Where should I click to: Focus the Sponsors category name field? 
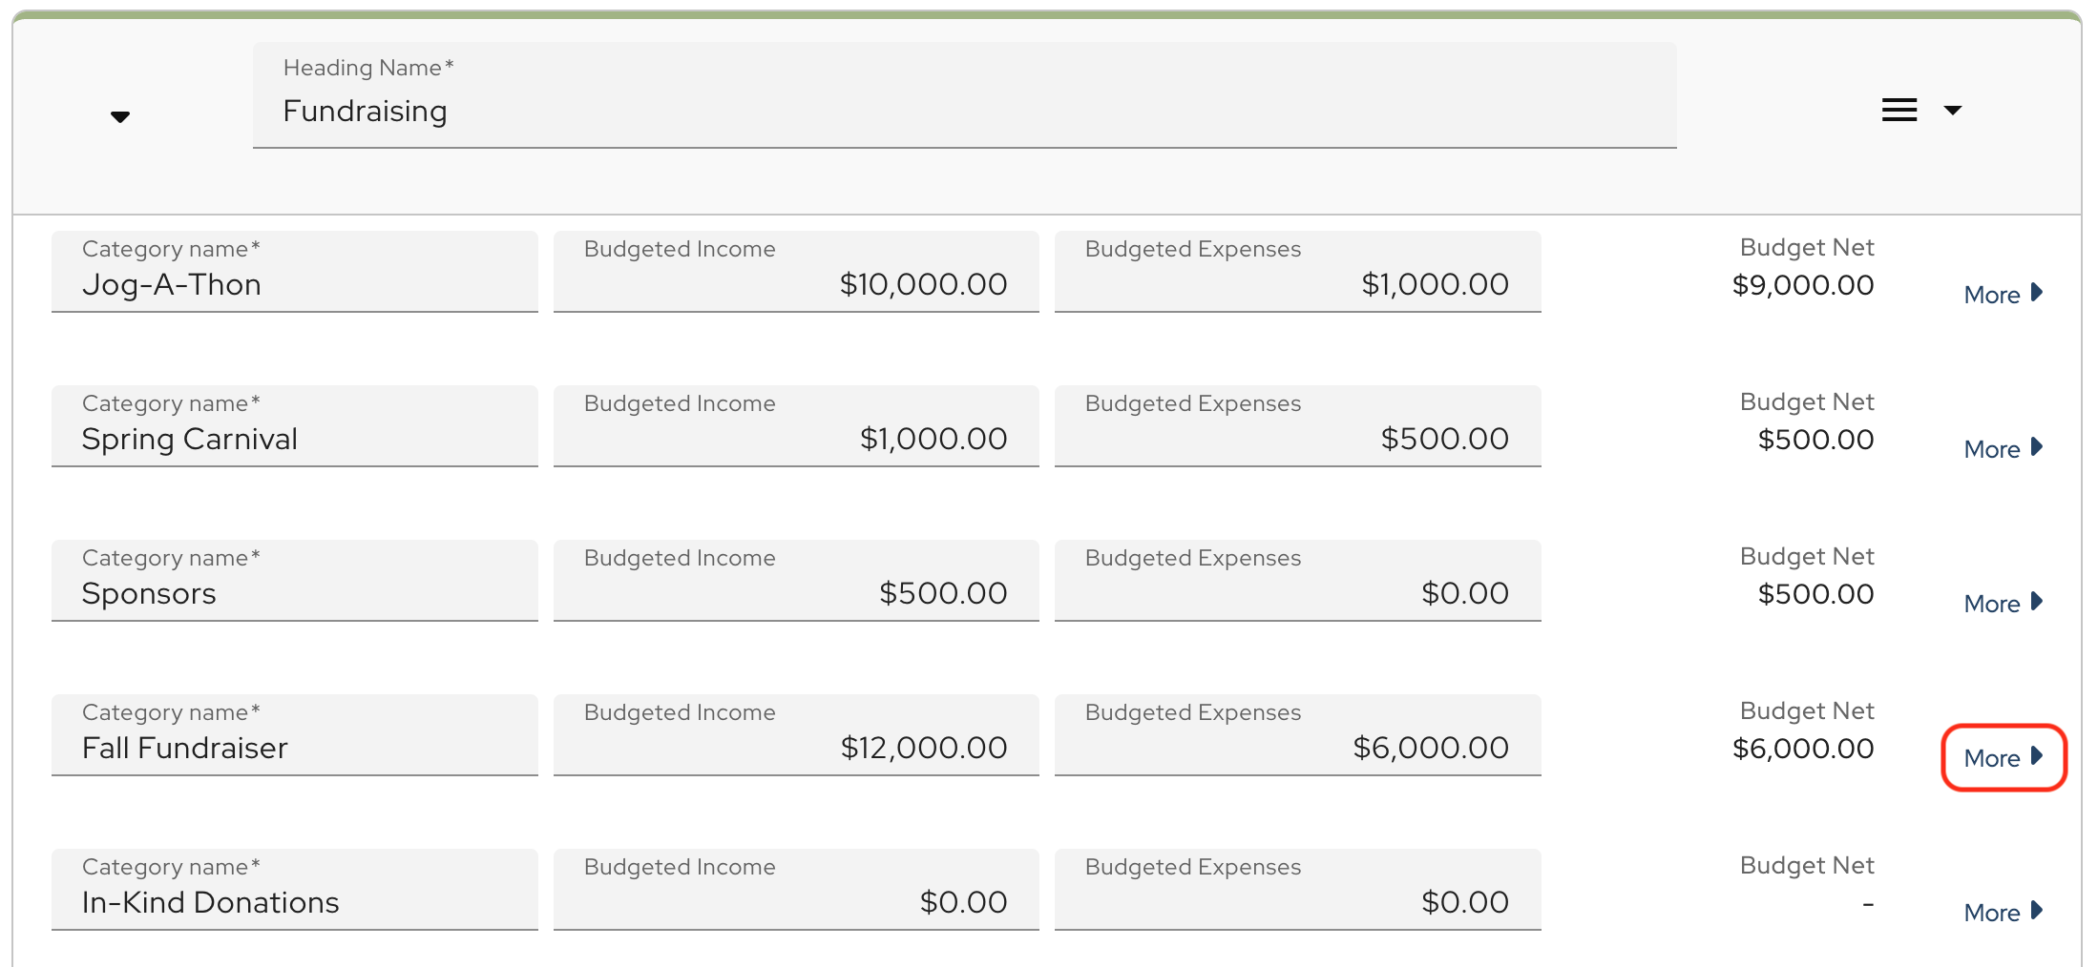coord(295,593)
